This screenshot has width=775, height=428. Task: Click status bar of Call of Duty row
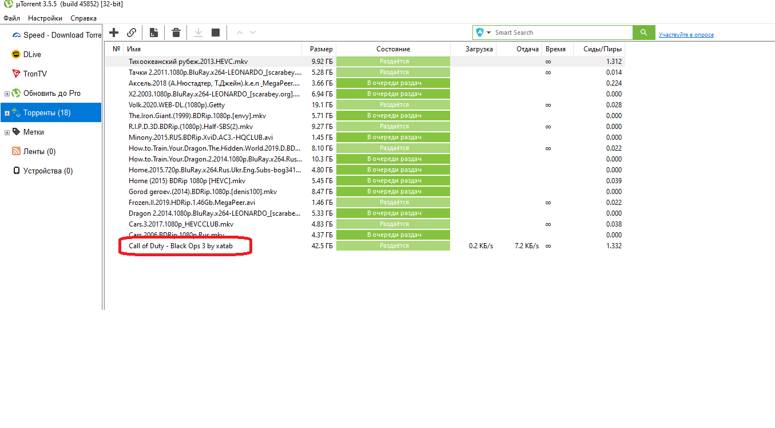point(394,245)
